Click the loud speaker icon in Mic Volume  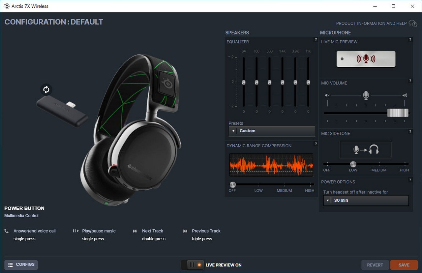pyautogui.click(x=405, y=95)
